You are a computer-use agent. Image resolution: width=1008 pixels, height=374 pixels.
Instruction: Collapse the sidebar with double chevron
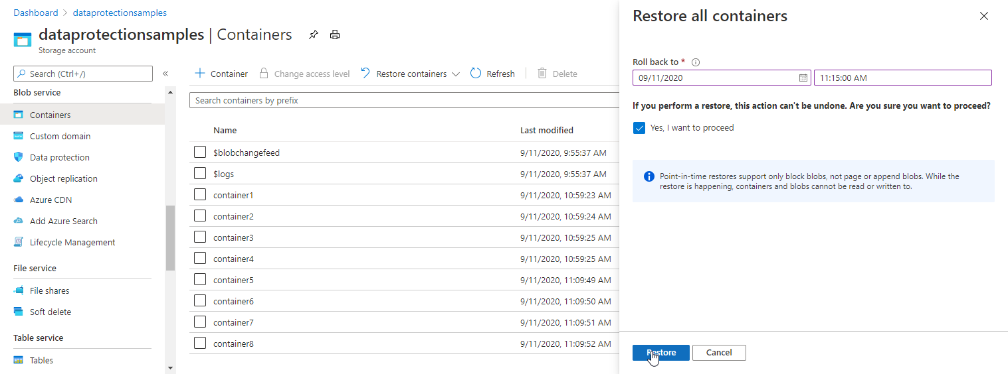[165, 74]
